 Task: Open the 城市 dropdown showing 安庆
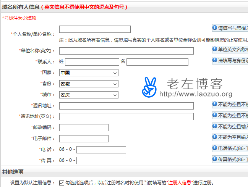pos(89,95)
